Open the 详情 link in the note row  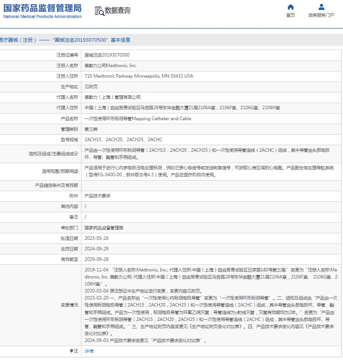point(89,351)
